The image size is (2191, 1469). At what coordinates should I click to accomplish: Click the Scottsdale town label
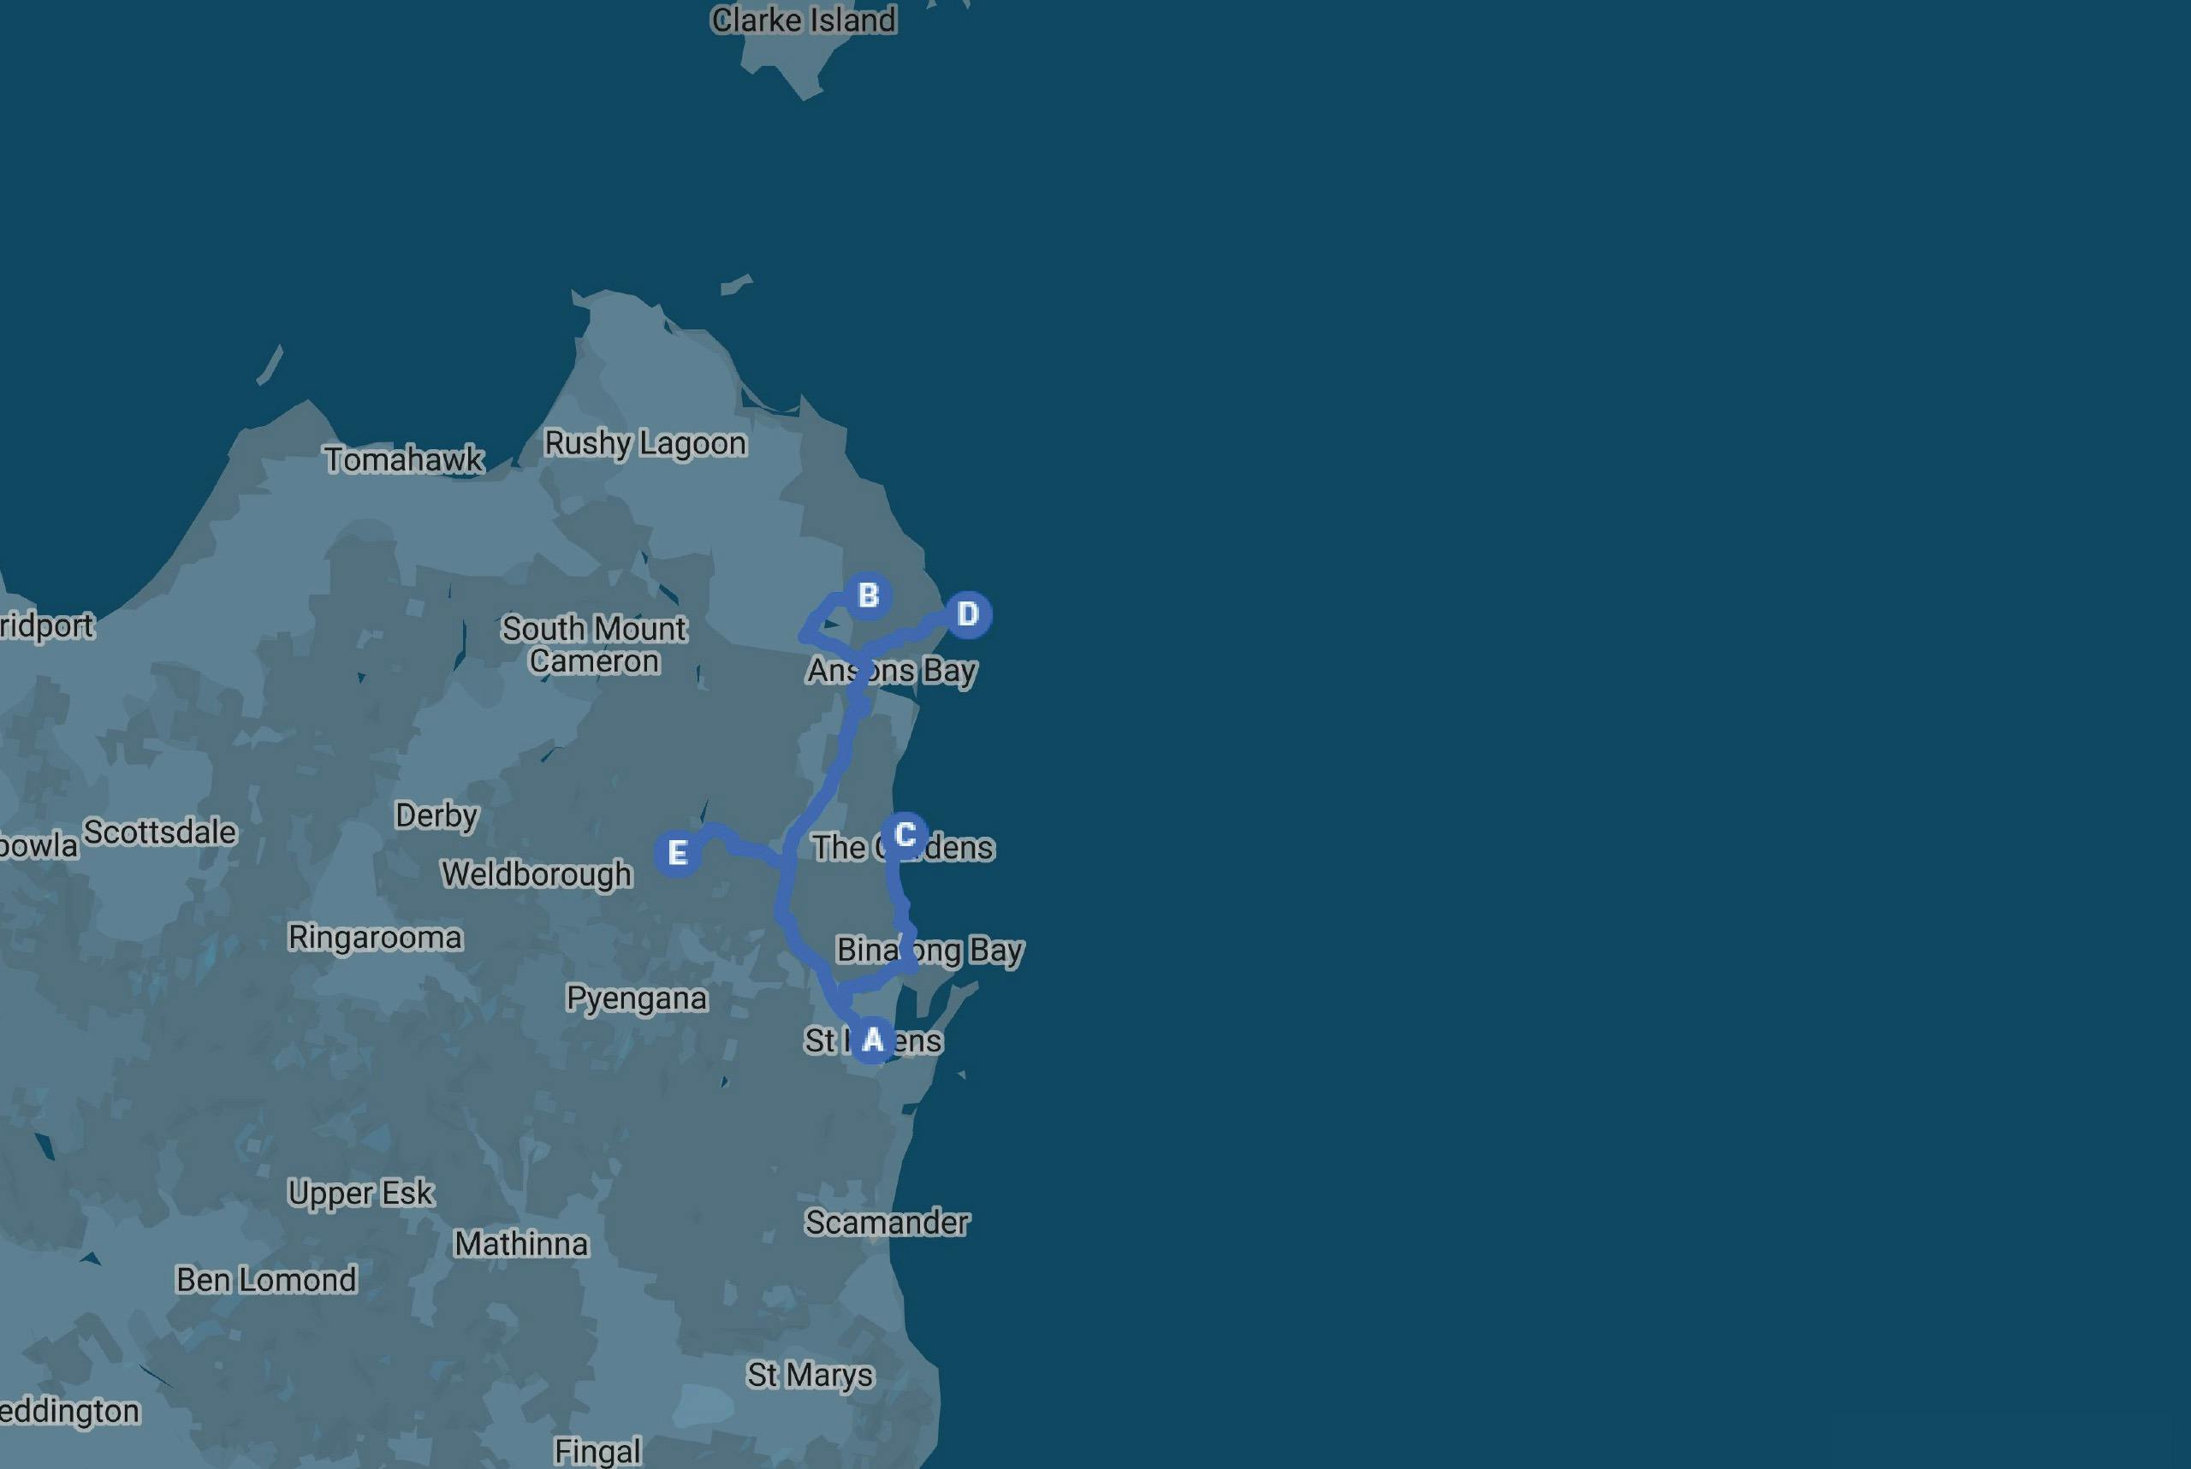coord(160,832)
